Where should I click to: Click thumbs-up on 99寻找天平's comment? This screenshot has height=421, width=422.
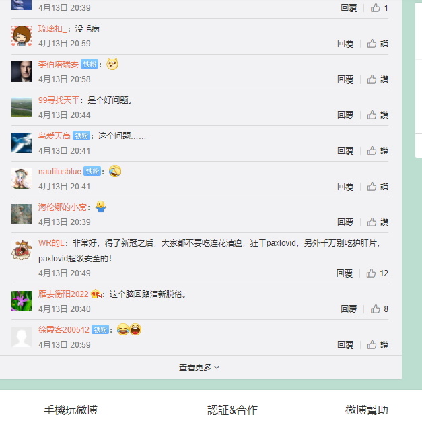[x=378, y=115]
